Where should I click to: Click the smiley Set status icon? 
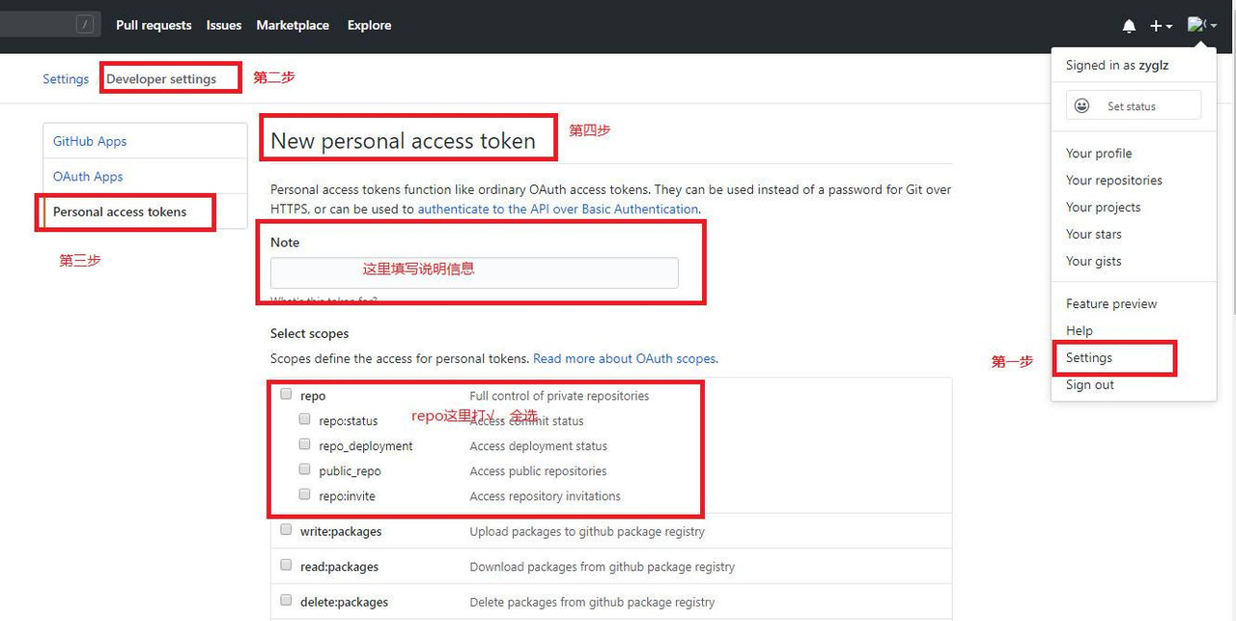tap(1082, 105)
